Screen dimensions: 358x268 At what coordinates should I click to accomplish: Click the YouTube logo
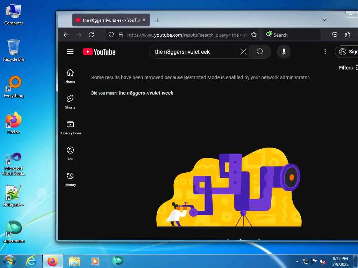coord(99,52)
